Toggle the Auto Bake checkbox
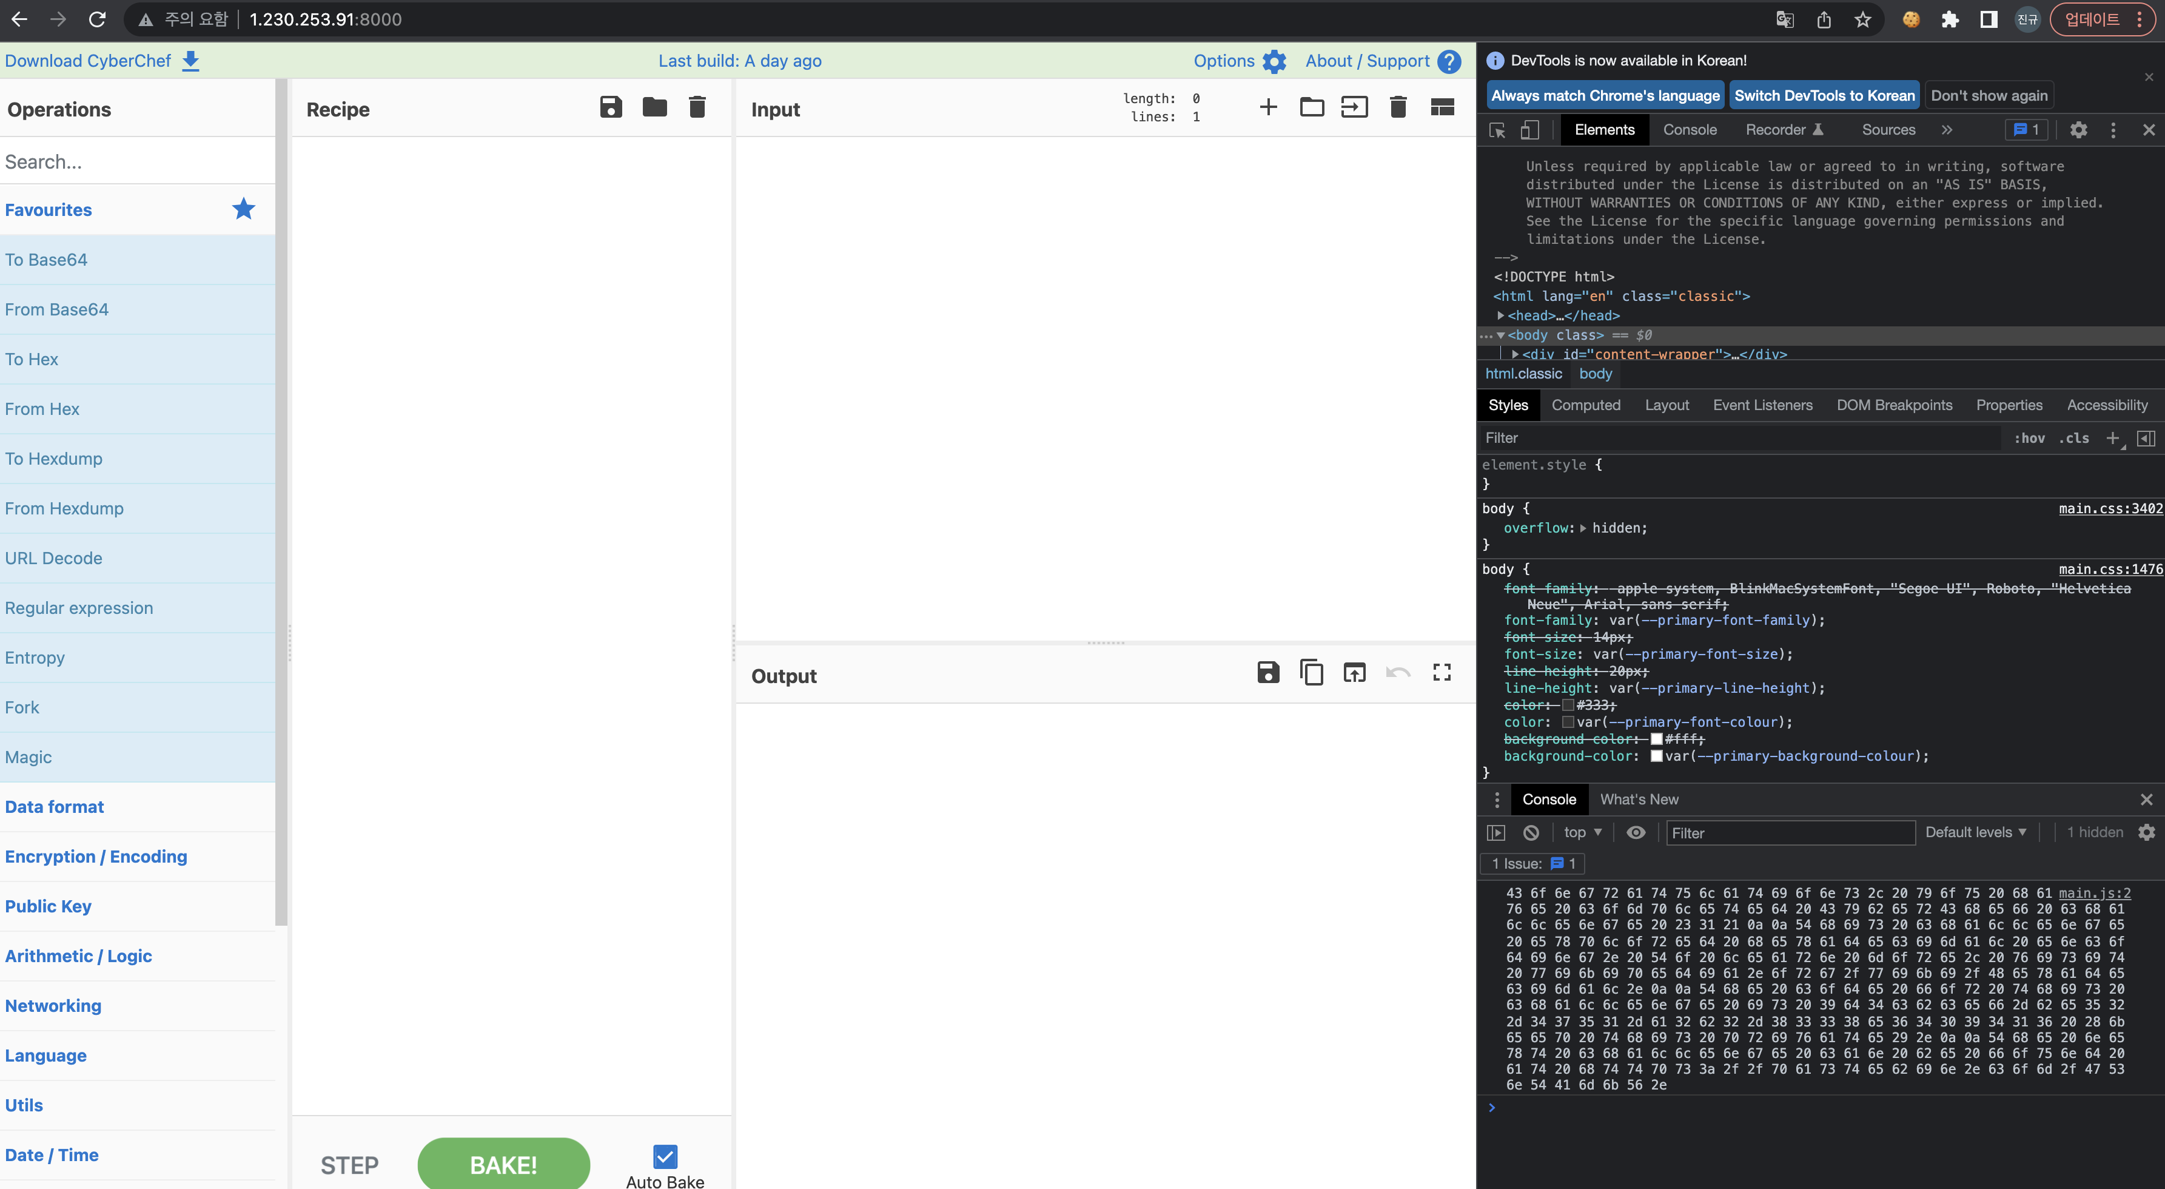The height and width of the screenshot is (1189, 2165). point(665,1157)
